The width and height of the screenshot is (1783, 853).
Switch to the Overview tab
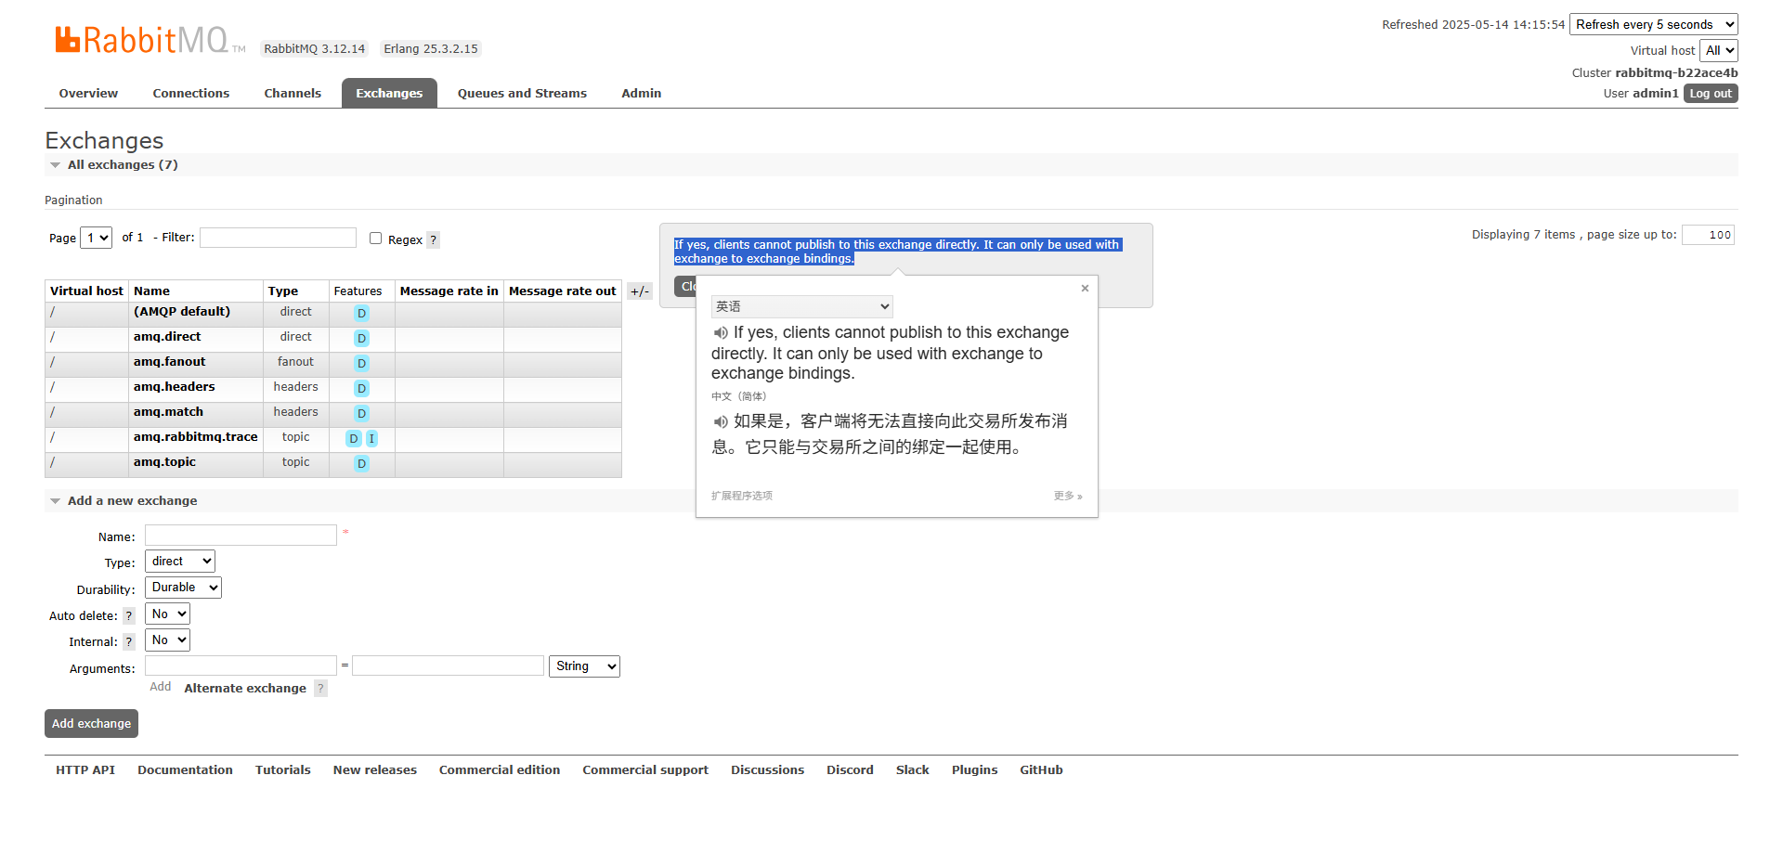click(88, 94)
